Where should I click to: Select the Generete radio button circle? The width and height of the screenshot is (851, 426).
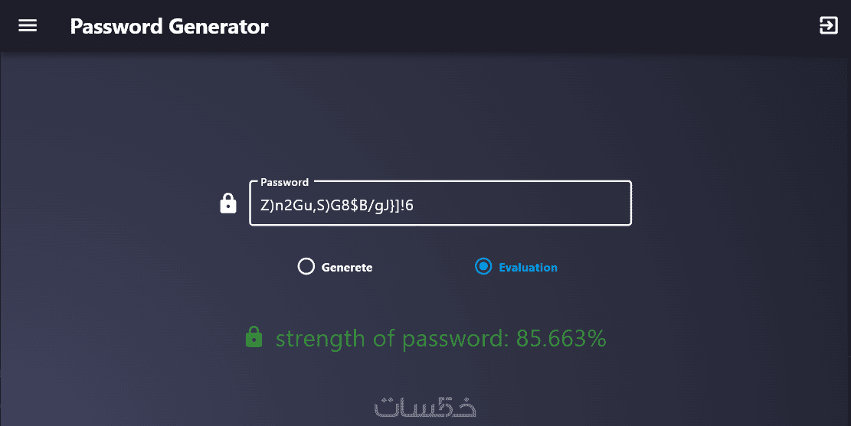[306, 267]
